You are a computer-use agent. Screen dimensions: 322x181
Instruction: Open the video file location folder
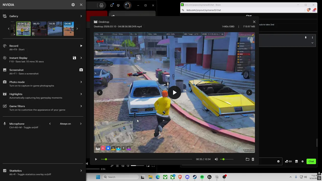[247, 159]
